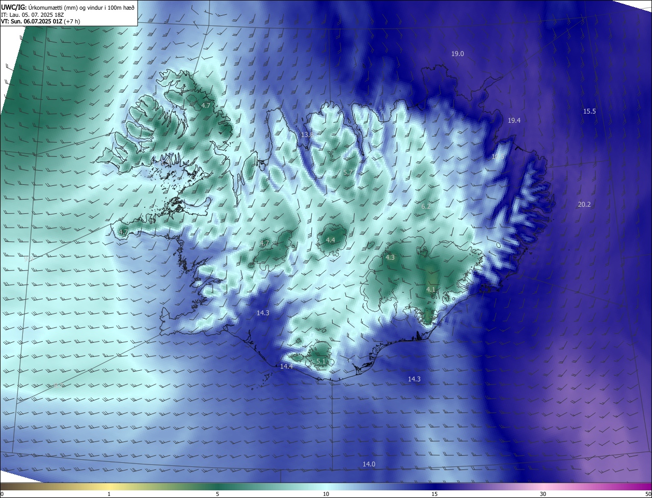Click the '5' tick on the color scale

218,494
